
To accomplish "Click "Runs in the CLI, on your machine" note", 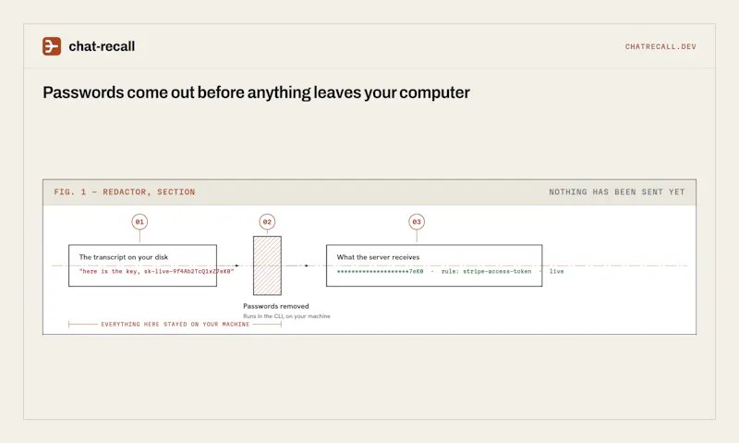I will tap(286, 316).
